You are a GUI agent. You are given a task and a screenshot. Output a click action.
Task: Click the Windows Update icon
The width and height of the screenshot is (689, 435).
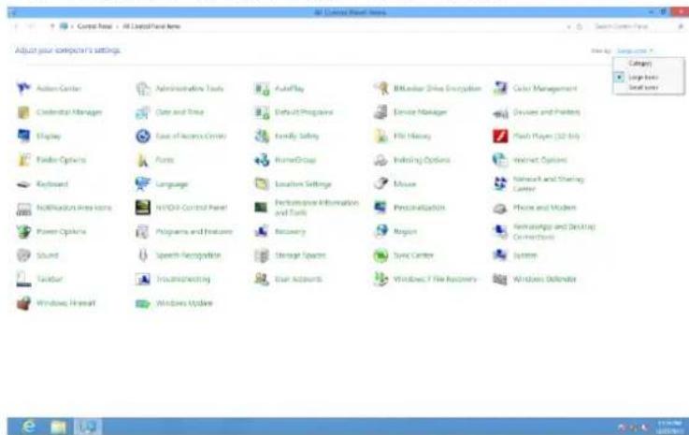coord(143,303)
